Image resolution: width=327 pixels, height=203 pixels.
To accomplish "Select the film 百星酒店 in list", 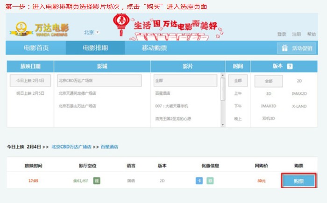I will pos(163,93).
